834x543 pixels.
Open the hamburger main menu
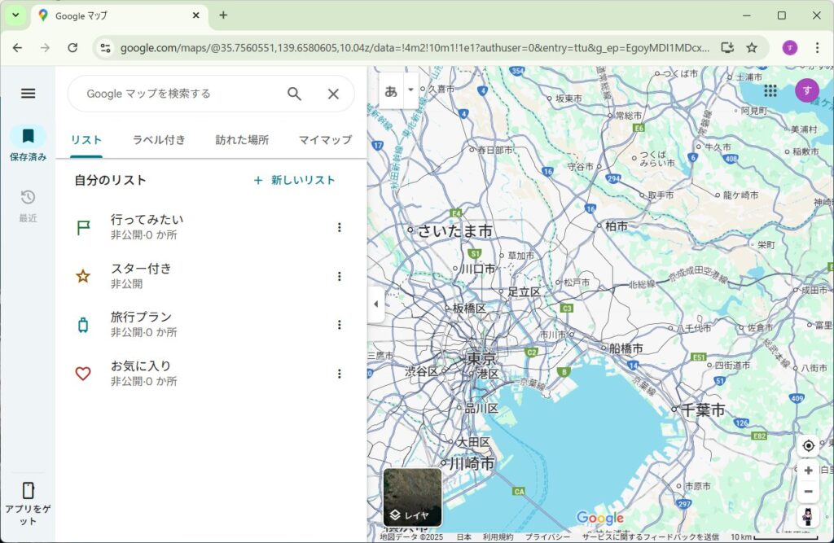pos(29,94)
